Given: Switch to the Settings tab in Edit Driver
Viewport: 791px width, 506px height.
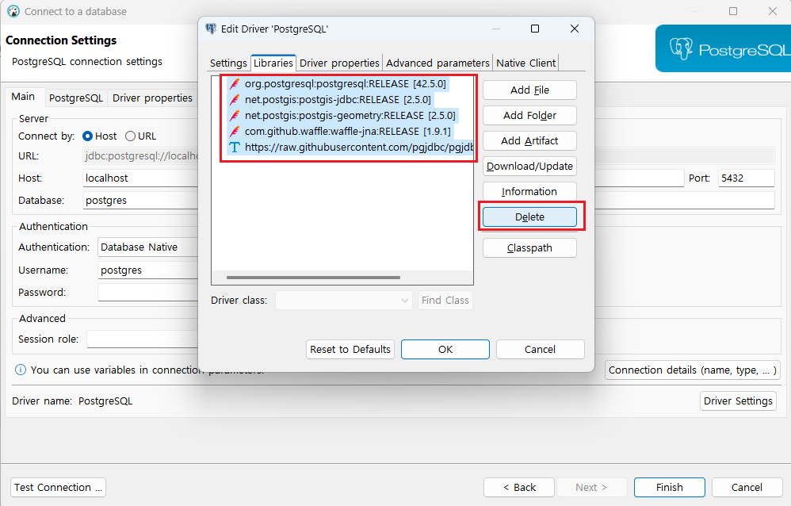Looking at the screenshot, I should 228,63.
